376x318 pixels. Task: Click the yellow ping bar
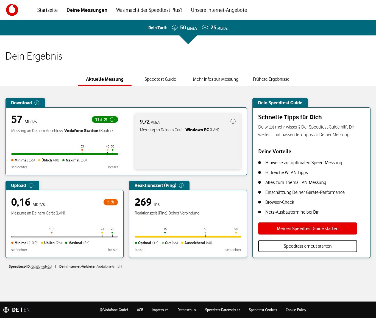(188, 237)
